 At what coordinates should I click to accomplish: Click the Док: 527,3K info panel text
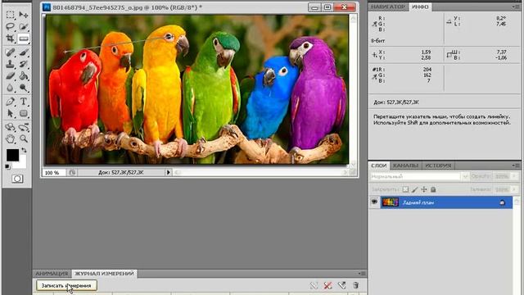pyautogui.click(x=396, y=102)
